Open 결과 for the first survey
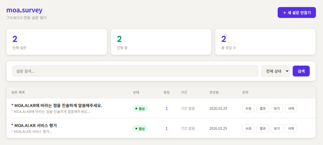This screenshot has height=145, width=323. [262, 109]
